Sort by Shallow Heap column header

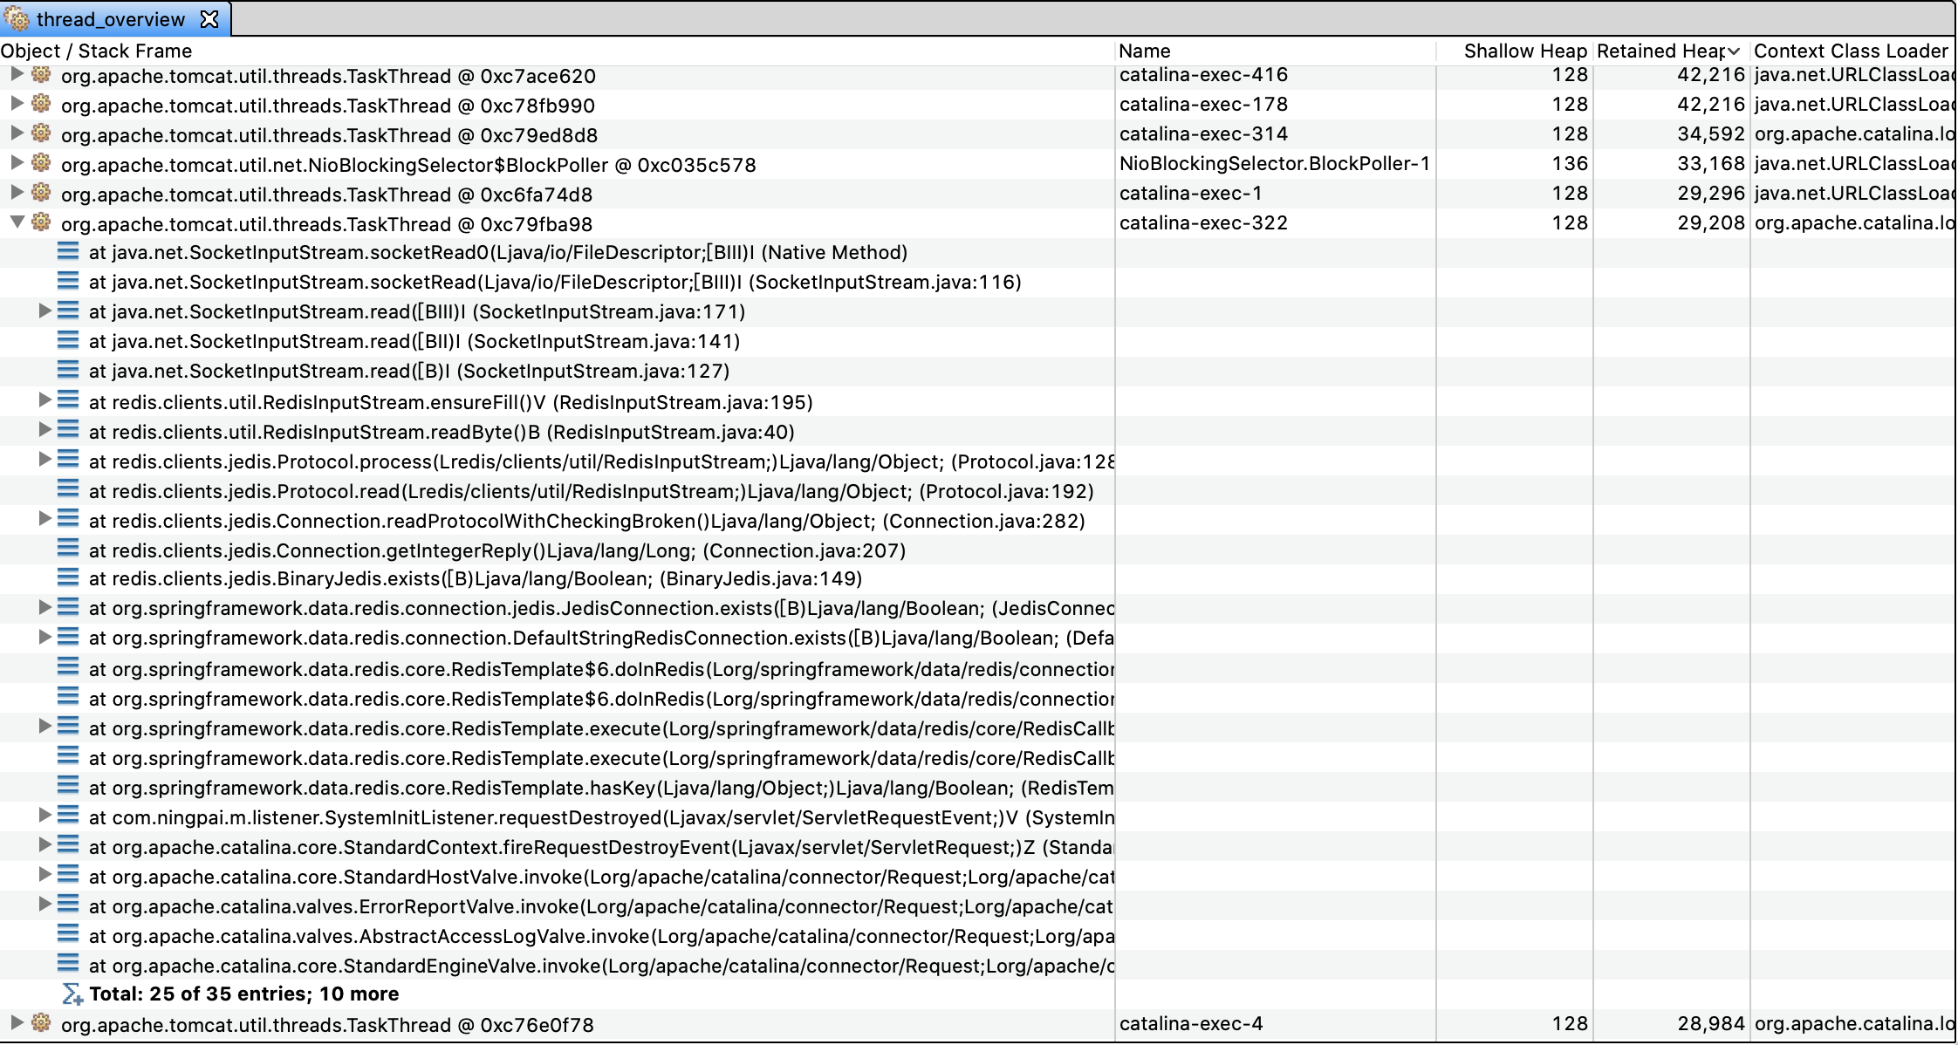(x=1515, y=51)
